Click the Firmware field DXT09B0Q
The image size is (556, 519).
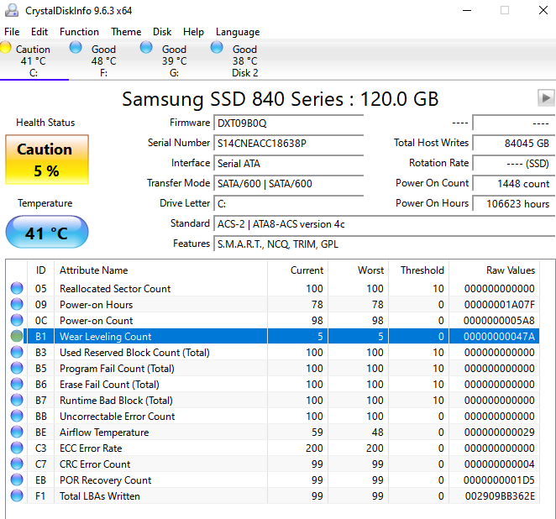(289, 123)
